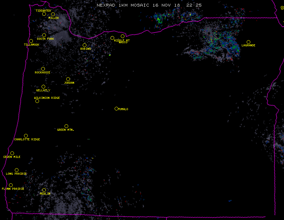The width and height of the screenshot is (284, 220).
Task: Pick the Charlotte Ridge station circle
Action: pos(26,136)
